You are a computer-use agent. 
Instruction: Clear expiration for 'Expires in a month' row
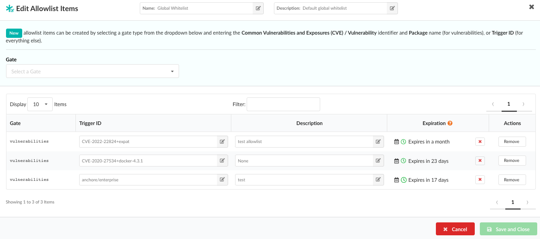[x=480, y=142]
